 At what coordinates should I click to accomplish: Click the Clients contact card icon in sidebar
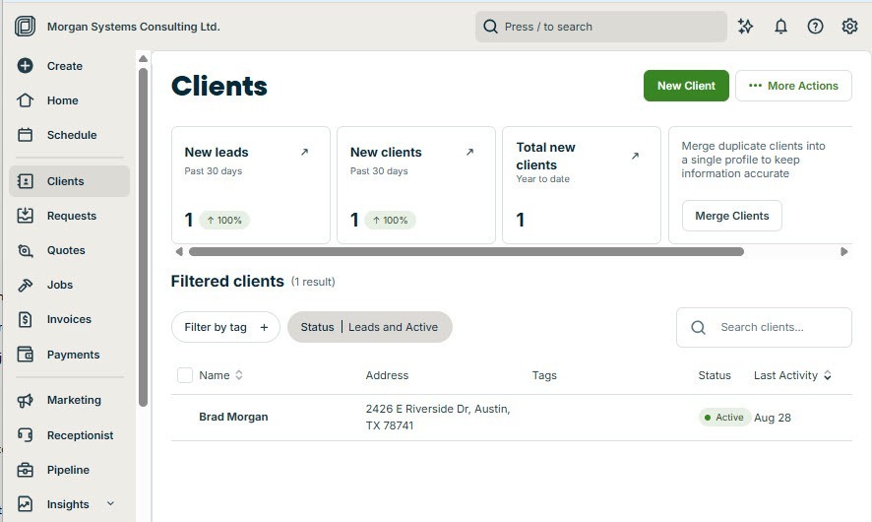[x=25, y=181]
